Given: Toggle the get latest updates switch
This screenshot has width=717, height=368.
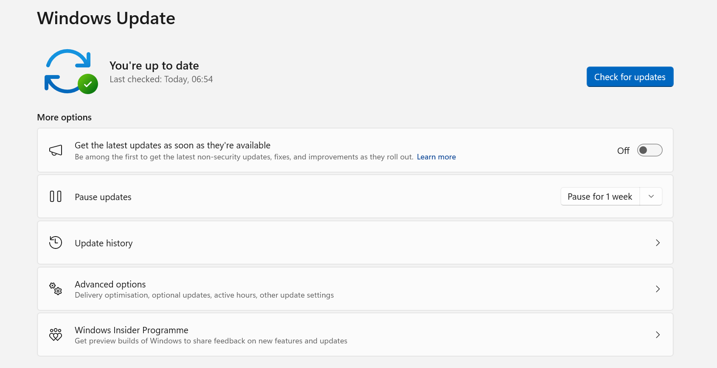Looking at the screenshot, I should point(650,150).
